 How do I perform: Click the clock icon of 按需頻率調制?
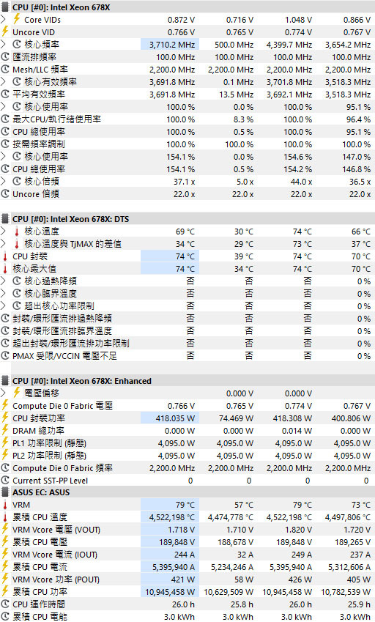(5, 144)
